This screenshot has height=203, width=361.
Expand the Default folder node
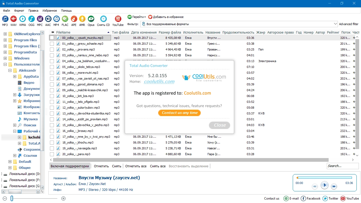[10, 162]
